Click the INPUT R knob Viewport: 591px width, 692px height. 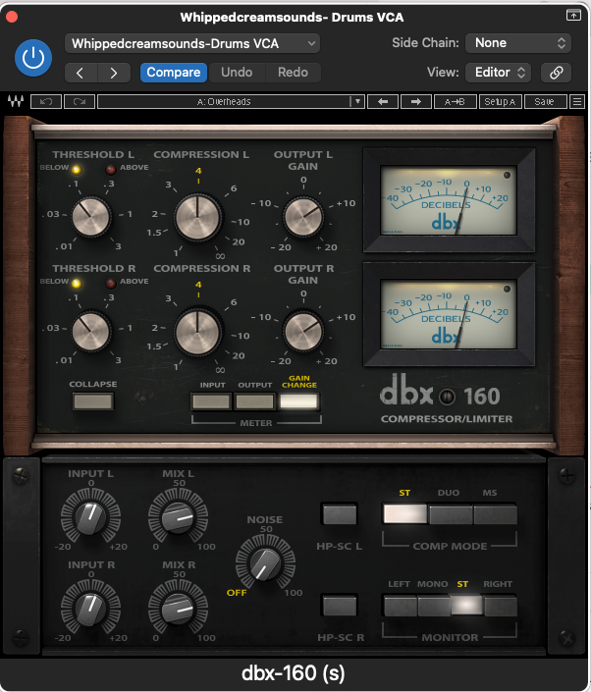coord(90,609)
